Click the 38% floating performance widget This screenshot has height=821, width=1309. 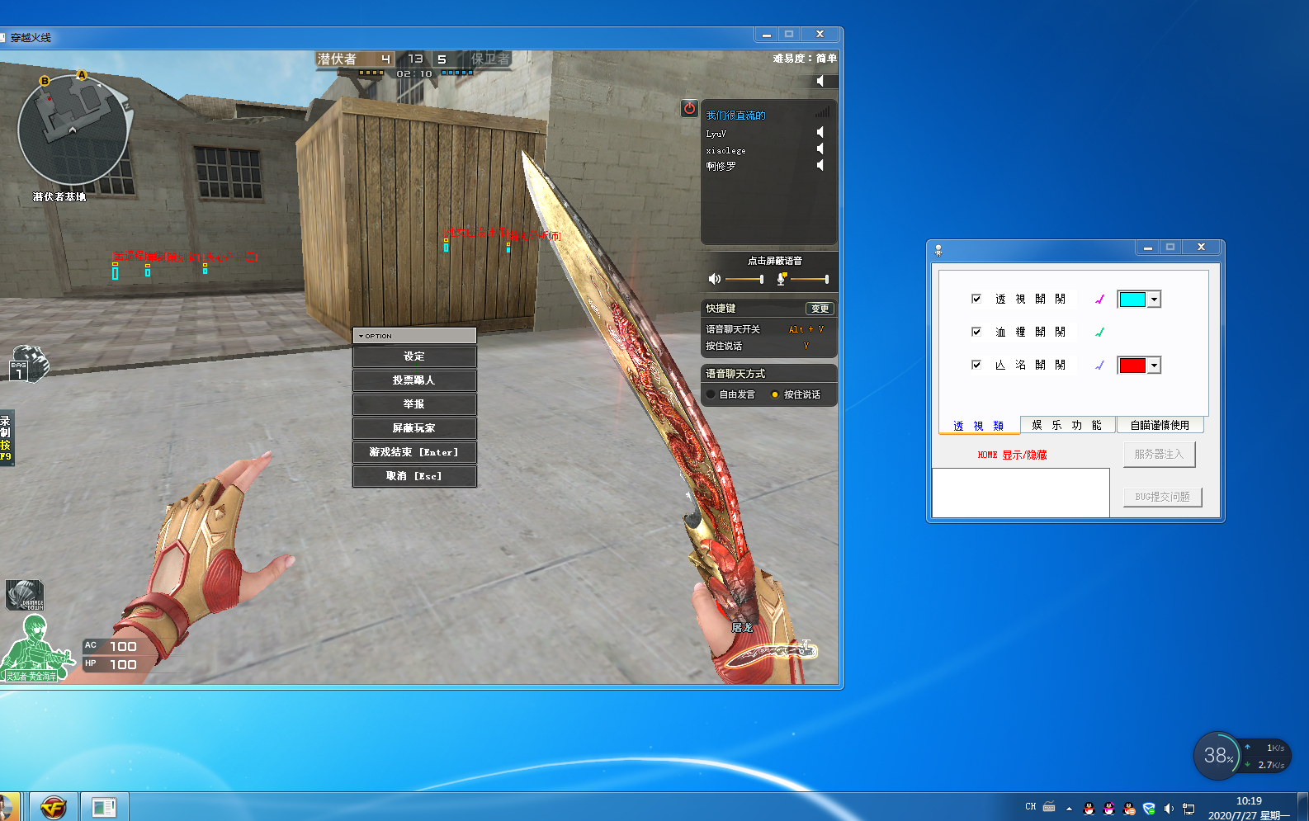point(1218,755)
